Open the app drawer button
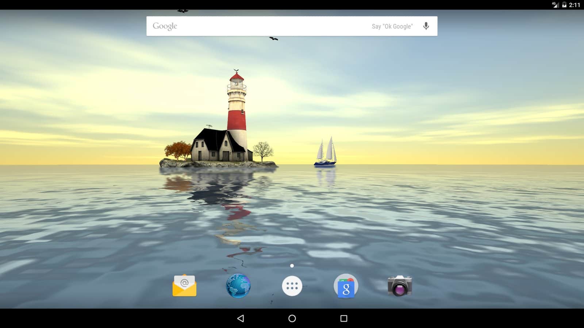 [x=292, y=286]
